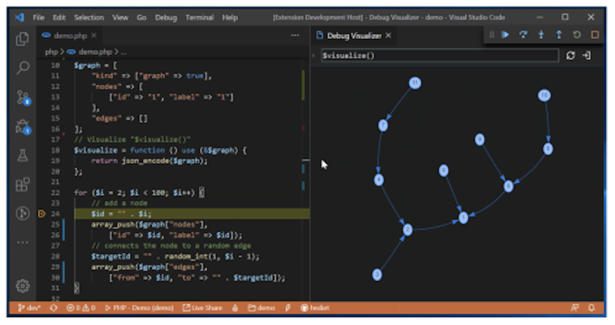Click the json_encode($graph) return statement
The height and width of the screenshot is (325, 615).
tap(149, 161)
